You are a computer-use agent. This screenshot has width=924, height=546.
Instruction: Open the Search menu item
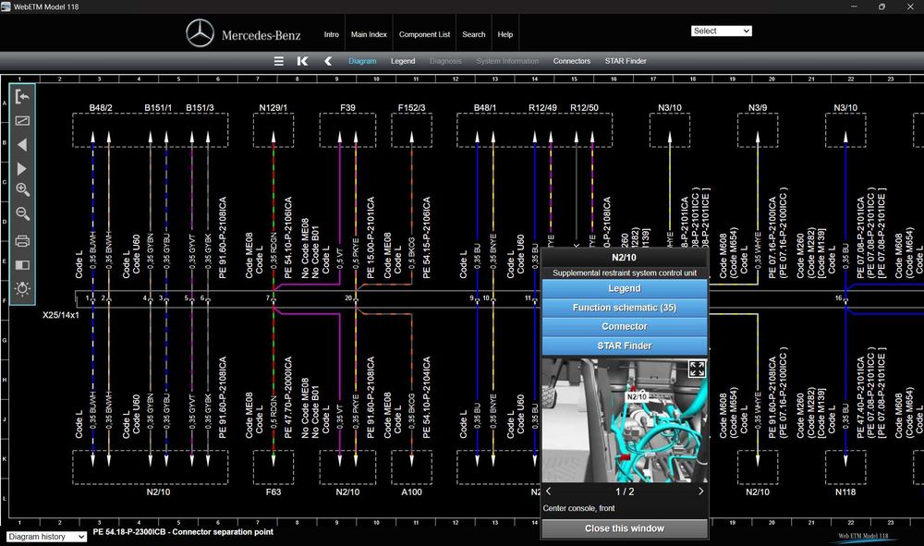(x=474, y=35)
